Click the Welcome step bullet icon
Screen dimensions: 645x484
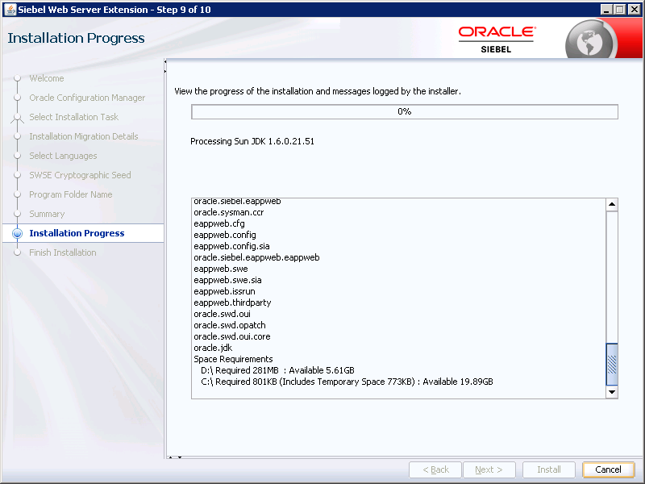[17, 78]
